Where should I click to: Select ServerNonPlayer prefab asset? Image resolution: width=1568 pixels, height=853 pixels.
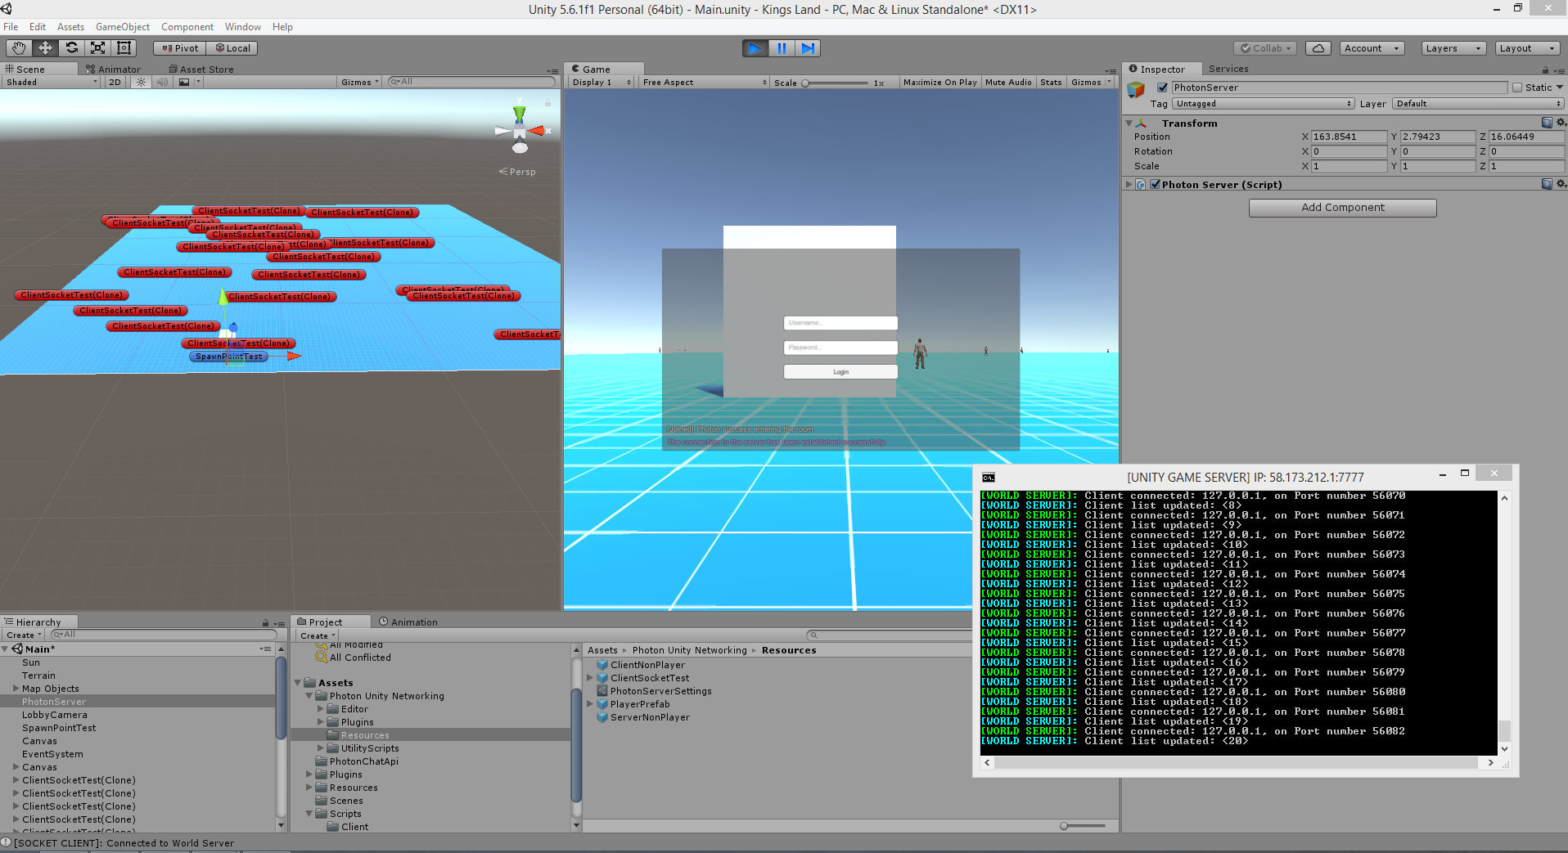click(650, 717)
